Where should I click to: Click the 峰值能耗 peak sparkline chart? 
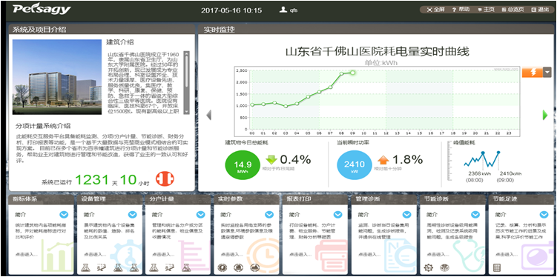(482, 159)
